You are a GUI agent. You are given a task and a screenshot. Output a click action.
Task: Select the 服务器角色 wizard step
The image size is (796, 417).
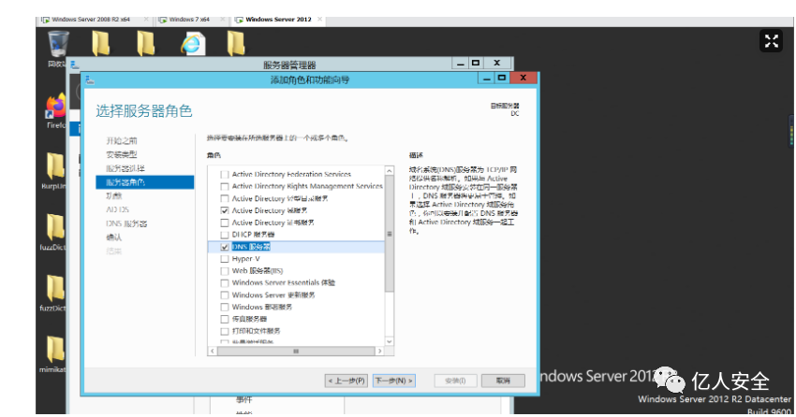[x=144, y=182]
